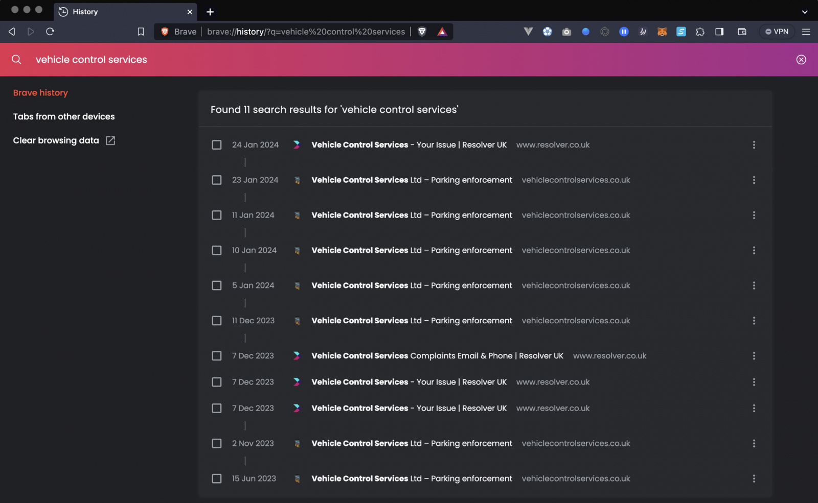Viewport: 818px width, 503px height.
Task: Open actions menu for 11 Jan 2024 entry
Action: click(754, 215)
